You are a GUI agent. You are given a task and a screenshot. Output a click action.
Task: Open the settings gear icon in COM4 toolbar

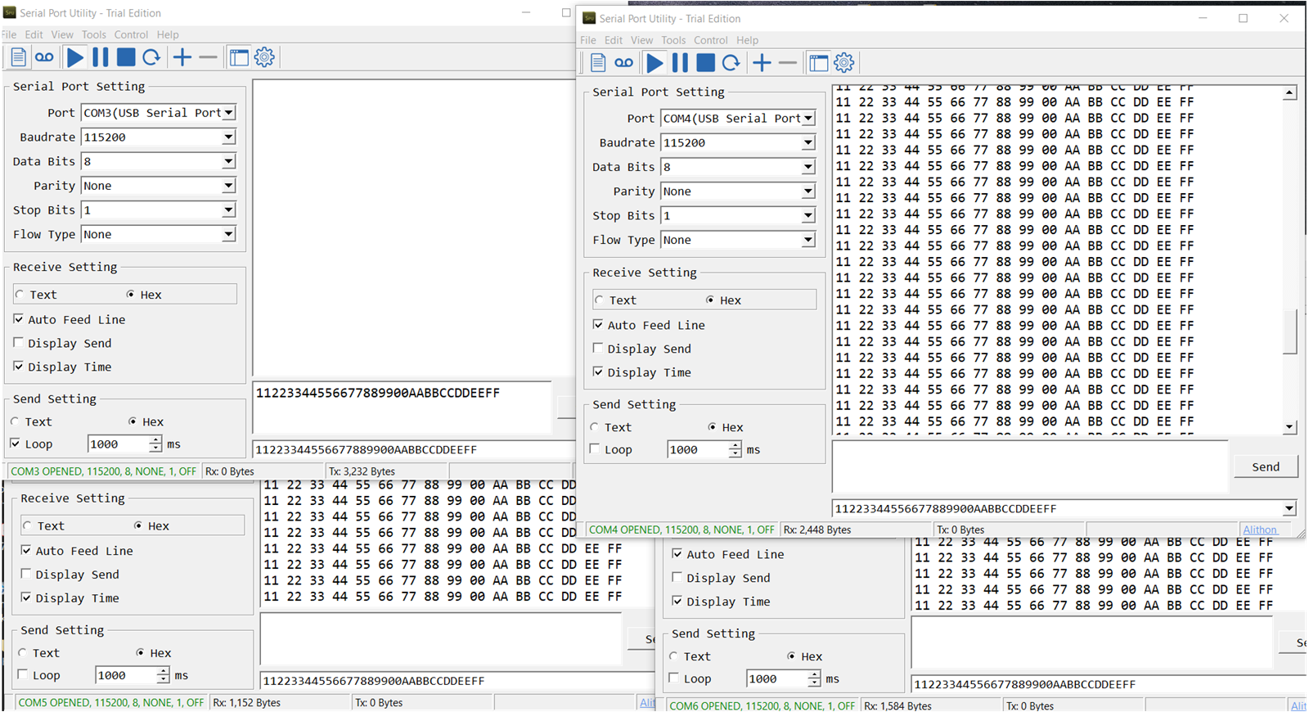pos(844,63)
